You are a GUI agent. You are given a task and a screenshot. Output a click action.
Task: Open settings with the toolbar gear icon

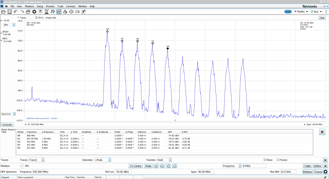point(34,12)
